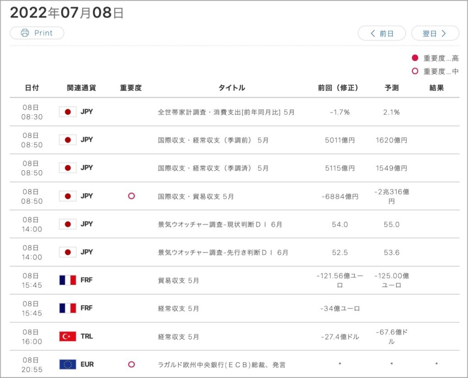Go to next day with 翌日 button
Viewport: 468px width, 378px height.
pos(435,33)
